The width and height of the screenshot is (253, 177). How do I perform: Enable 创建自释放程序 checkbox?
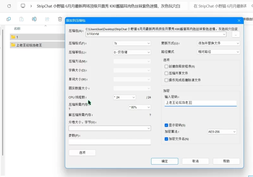166,66
